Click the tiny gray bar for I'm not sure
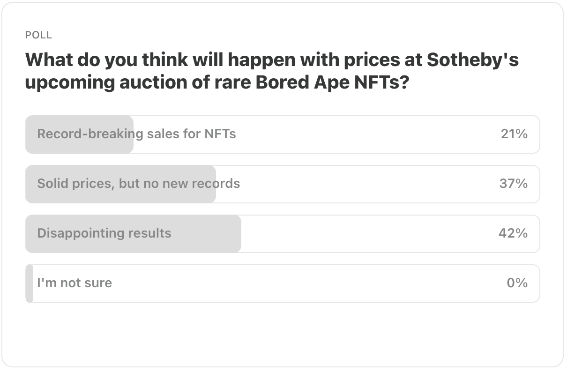 (29, 283)
